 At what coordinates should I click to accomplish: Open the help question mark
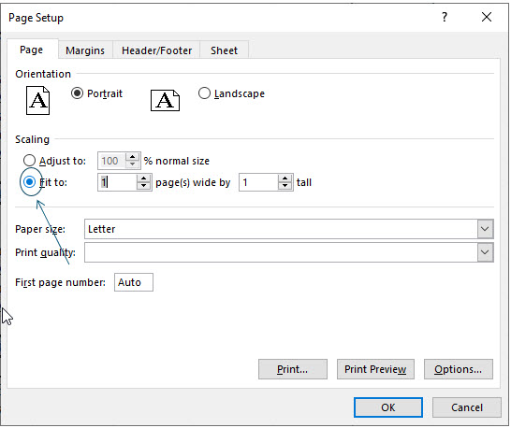coord(445,17)
